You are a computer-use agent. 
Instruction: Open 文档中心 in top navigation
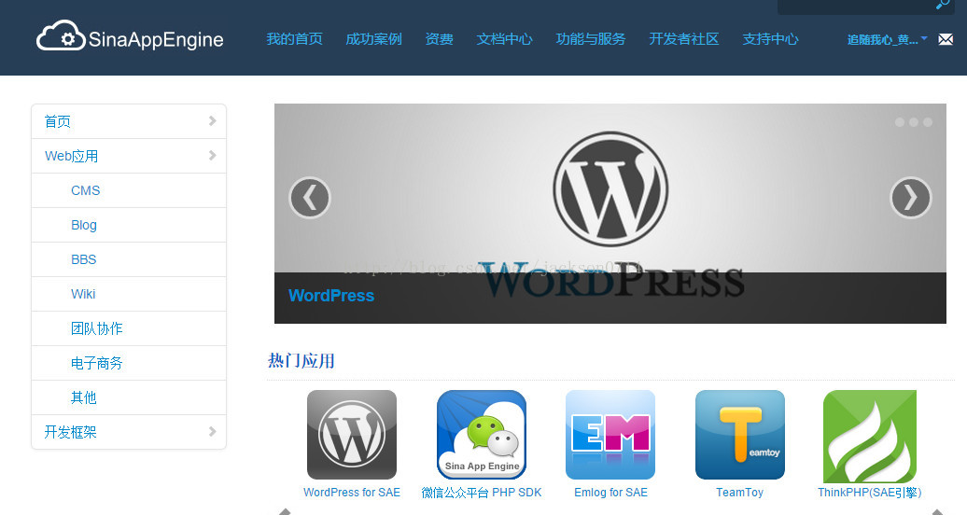tap(504, 39)
